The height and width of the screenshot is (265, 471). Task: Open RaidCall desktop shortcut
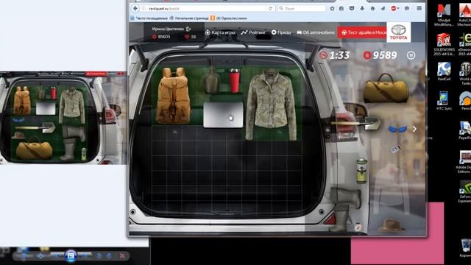tap(444, 71)
